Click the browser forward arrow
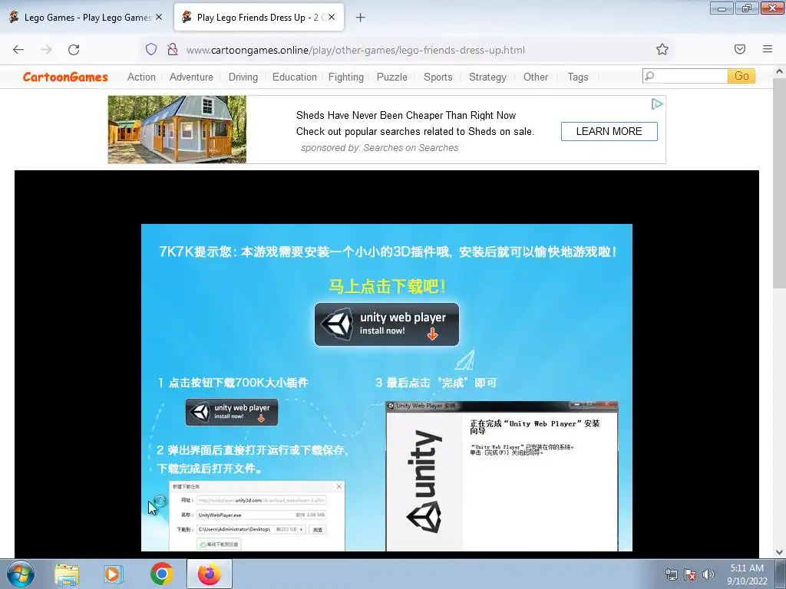The width and height of the screenshot is (786, 589). 46,50
